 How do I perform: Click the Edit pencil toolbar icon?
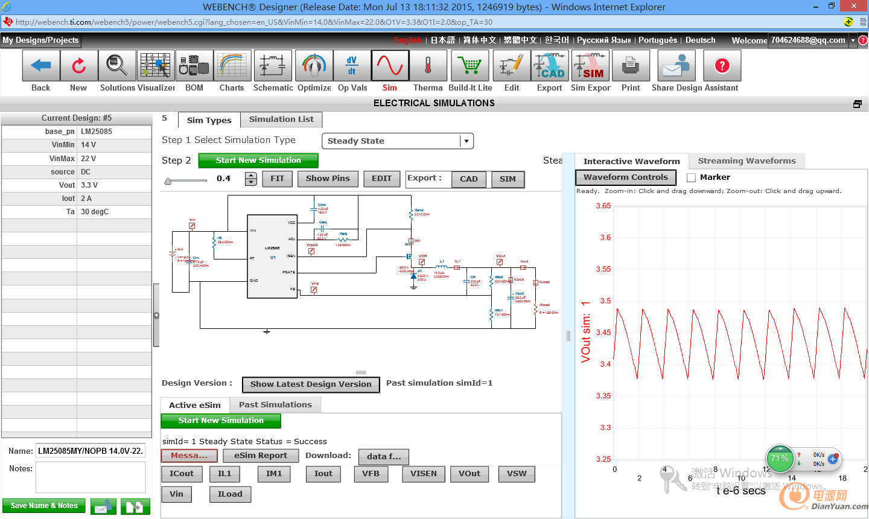(x=512, y=65)
